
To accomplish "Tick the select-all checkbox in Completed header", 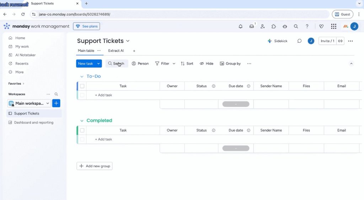I will pos(82,130).
